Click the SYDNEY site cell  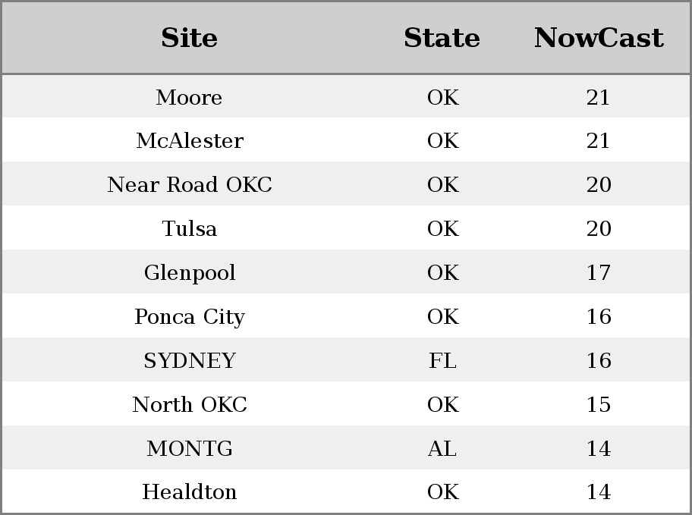tap(190, 360)
